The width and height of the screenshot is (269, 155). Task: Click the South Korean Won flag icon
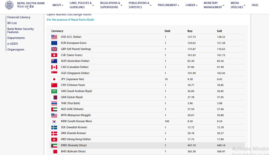pos(54,121)
